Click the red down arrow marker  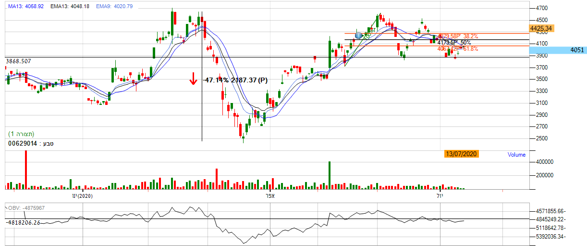click(x=193, y=79)
